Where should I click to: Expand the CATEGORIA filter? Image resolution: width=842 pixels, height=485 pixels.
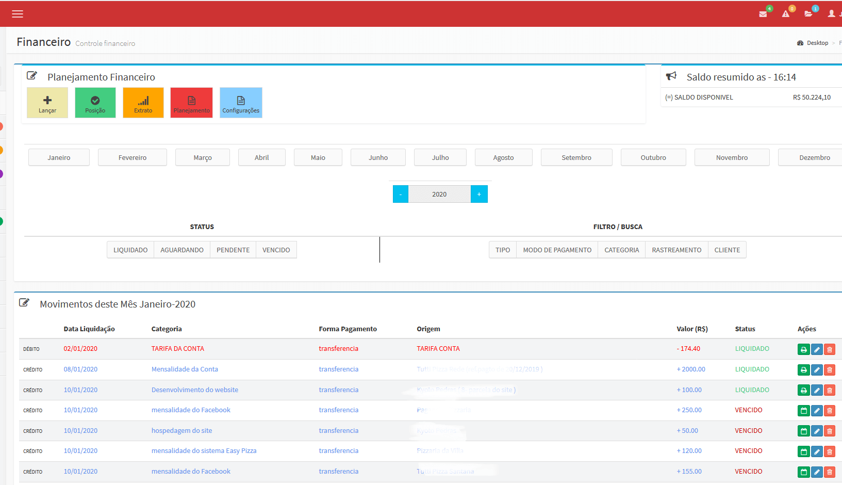[621, 250]
